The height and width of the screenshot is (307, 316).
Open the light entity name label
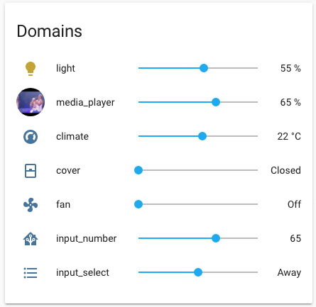65,68
